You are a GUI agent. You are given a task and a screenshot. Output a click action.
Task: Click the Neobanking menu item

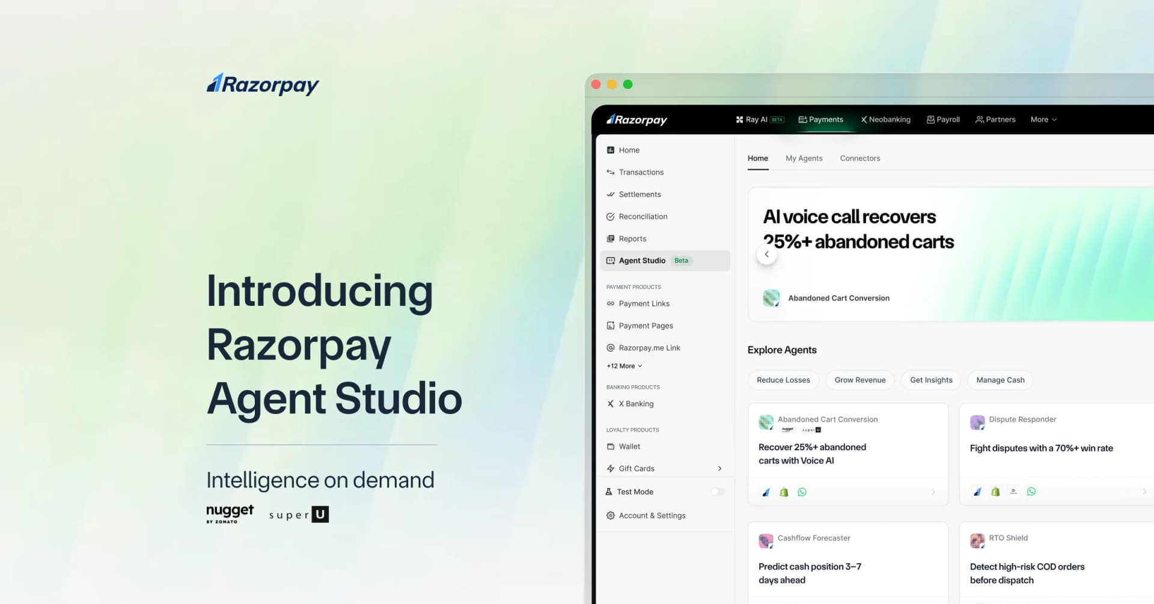coord(885,119)
